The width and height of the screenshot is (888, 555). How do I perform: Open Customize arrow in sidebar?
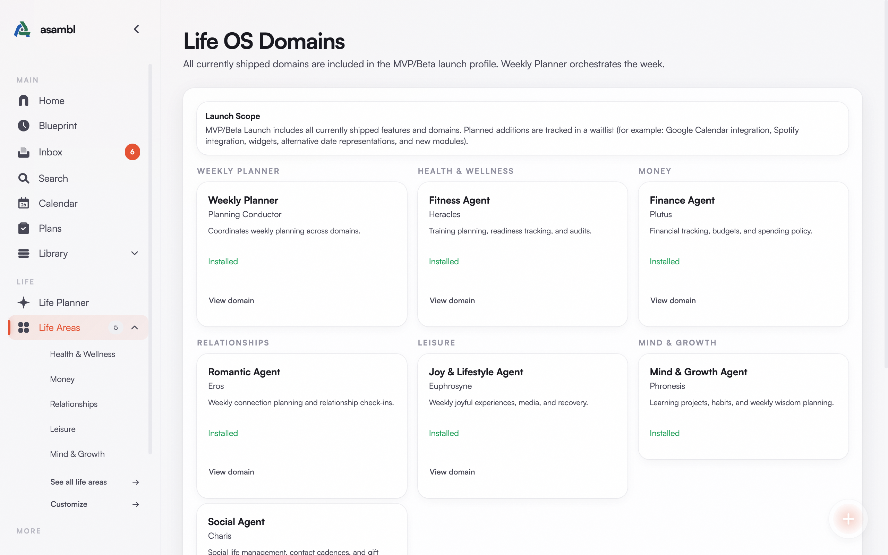click(x=136, y=504)
